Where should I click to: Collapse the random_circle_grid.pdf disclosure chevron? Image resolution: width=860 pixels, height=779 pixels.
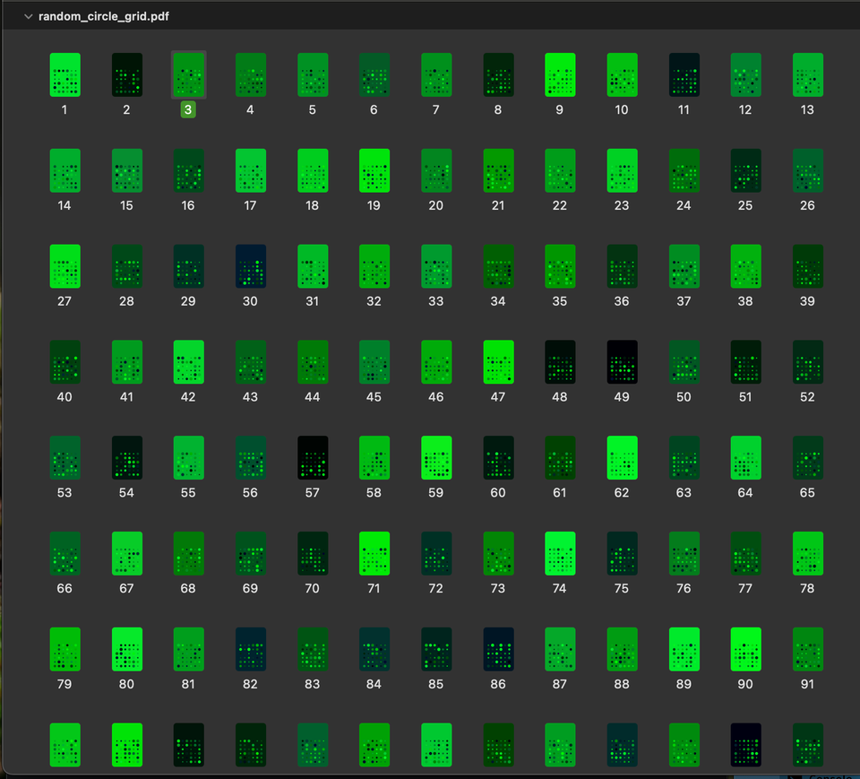29,17
